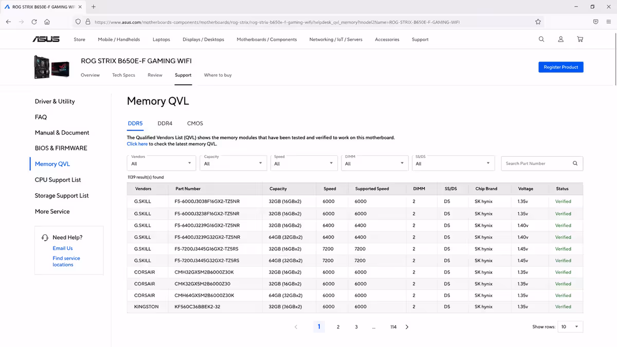This screenshot has width=617, height=347.
Task: Expand the Vendors filter dropdown
Action: (x=161, y=163)
